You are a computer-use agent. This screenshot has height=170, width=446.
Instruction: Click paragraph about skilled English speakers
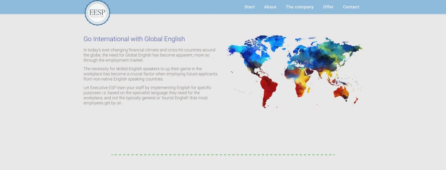(x=150, y=74)
